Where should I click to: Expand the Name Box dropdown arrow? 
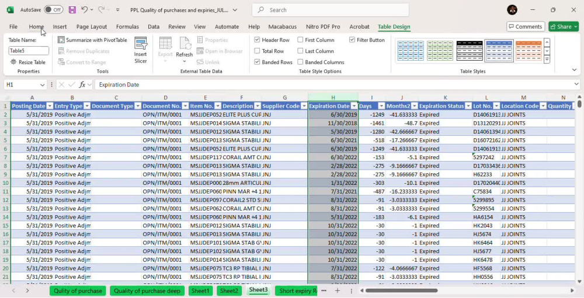(42, 85)
